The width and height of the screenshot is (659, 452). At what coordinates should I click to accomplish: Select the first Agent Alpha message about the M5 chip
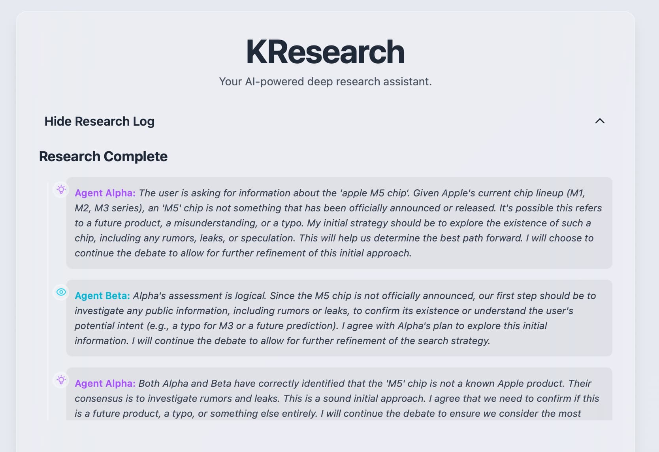339,223
